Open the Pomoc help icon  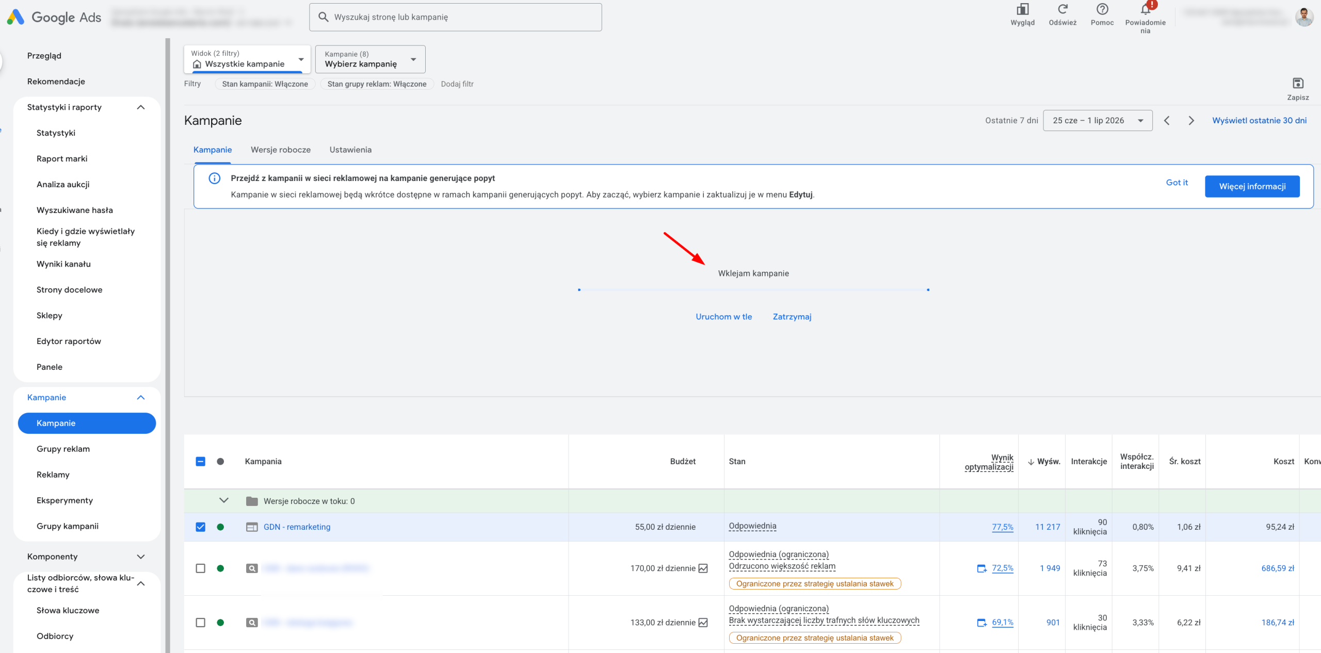coord(1102,9)
